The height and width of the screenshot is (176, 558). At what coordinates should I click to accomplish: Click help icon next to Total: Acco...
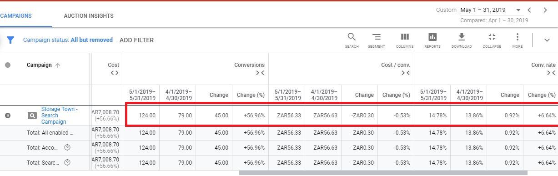point(67,148)
